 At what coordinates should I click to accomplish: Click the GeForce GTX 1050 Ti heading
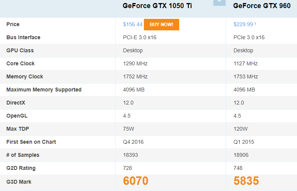point(157,6)
